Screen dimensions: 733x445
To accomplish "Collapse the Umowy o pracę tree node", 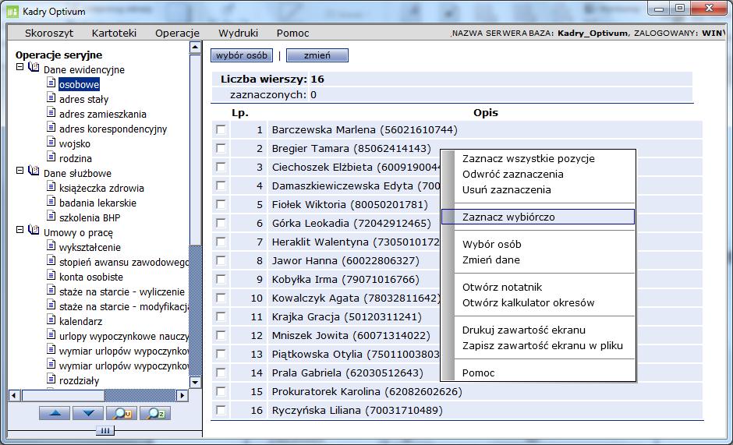I will pyautogui.click(x=19, y=230).
